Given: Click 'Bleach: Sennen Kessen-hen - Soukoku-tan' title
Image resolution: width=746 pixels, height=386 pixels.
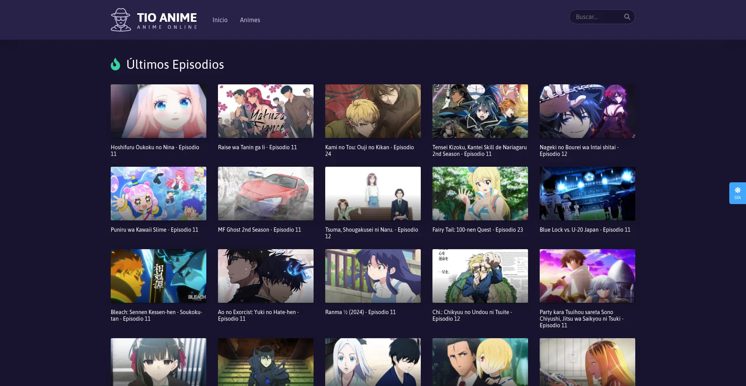Looking at the screenshot, I should click(157, 315).
